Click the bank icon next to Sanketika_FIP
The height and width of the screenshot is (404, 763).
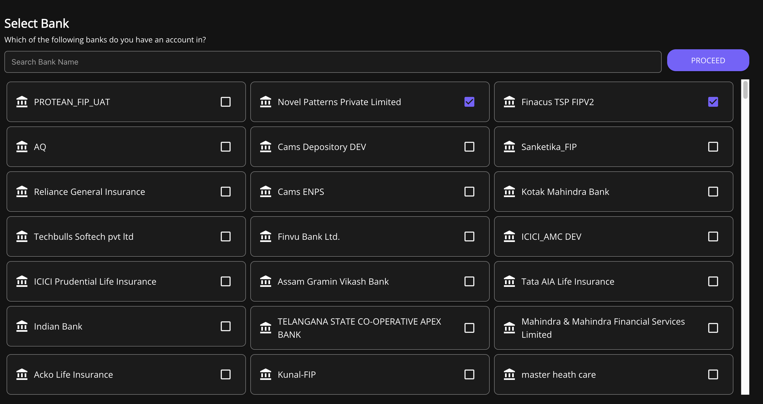pyautogui.click(x=509, y=147)
